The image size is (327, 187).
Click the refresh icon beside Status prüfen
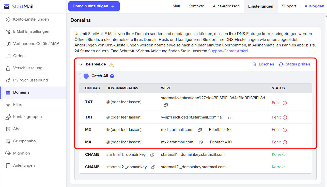[x=281, y=64]
